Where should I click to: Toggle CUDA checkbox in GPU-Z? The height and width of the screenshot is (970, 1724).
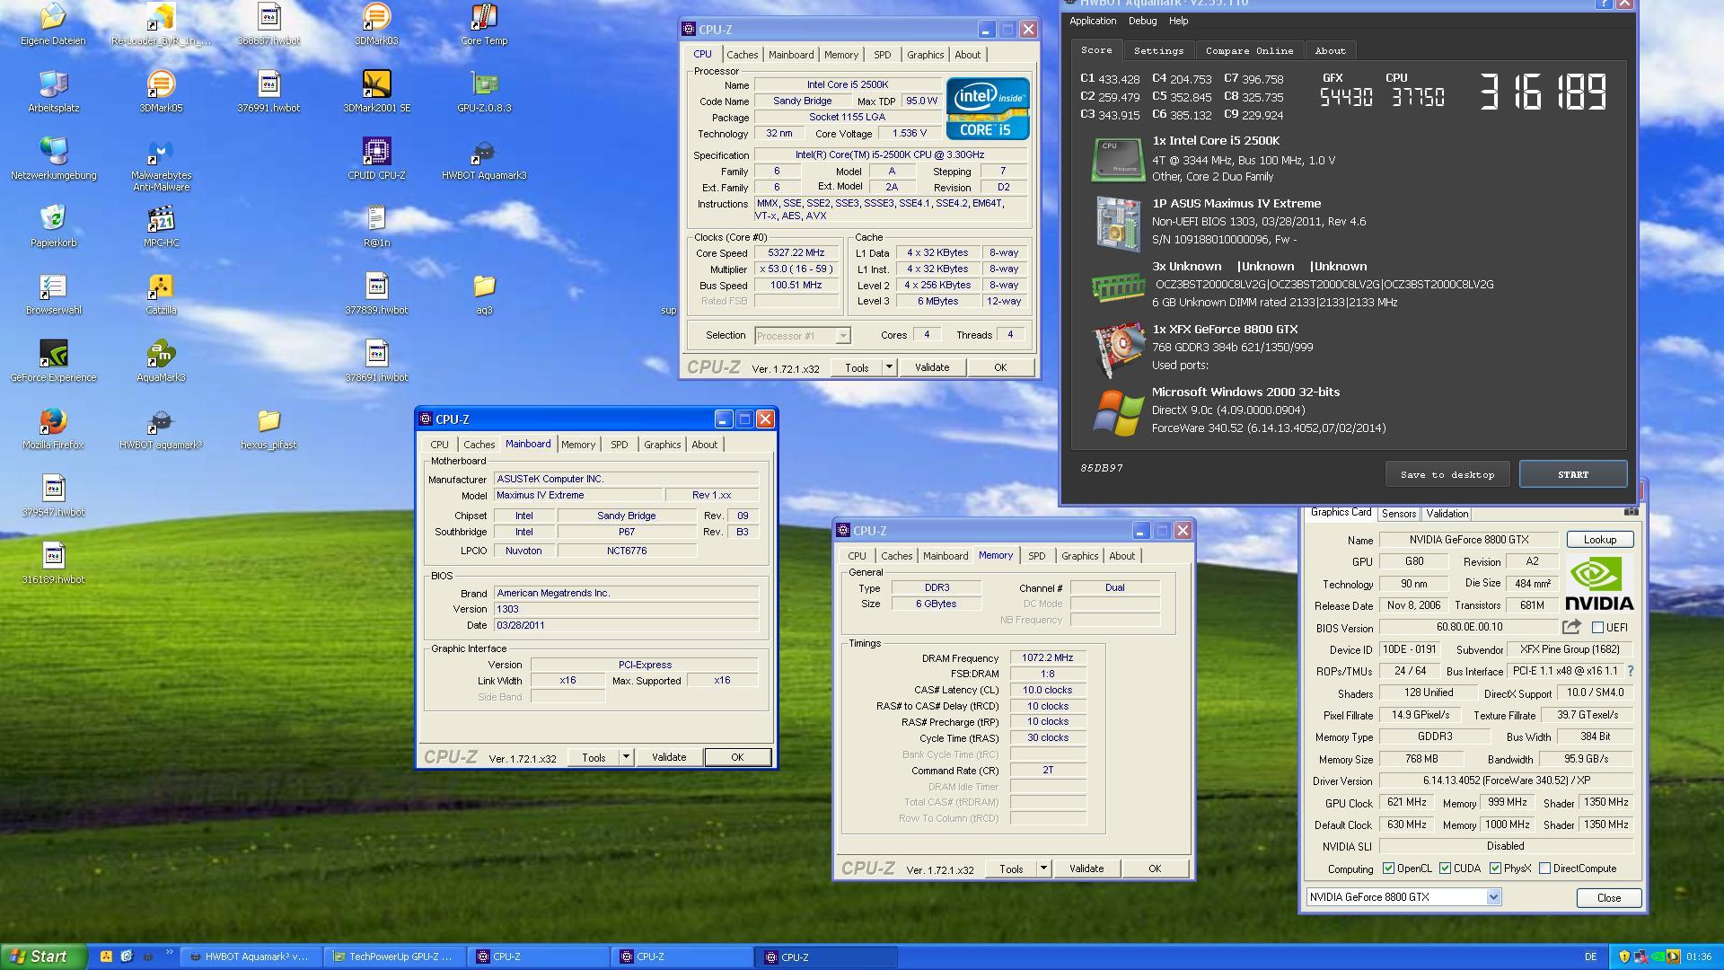(x=1445, y=869)
